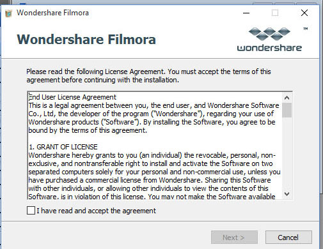The width and height of the screenshot is (323, 249).
Task: Click the wondershare wordmark under the logo
Action: [269, 47]
